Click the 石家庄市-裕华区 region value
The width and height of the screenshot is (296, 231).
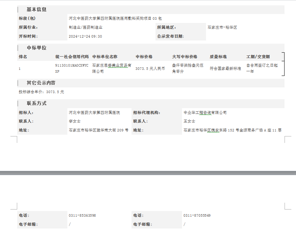tap(222, 27)
